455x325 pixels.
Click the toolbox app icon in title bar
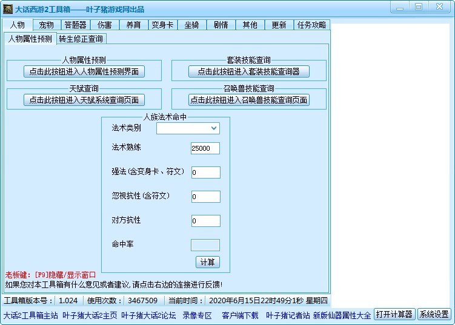point(7,9)
